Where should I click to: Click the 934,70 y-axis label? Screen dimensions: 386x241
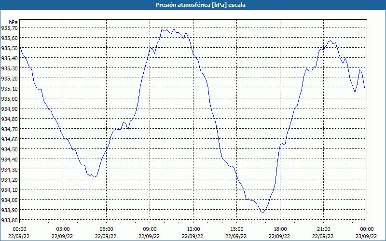pyautogui.click(x=9, y=129)
